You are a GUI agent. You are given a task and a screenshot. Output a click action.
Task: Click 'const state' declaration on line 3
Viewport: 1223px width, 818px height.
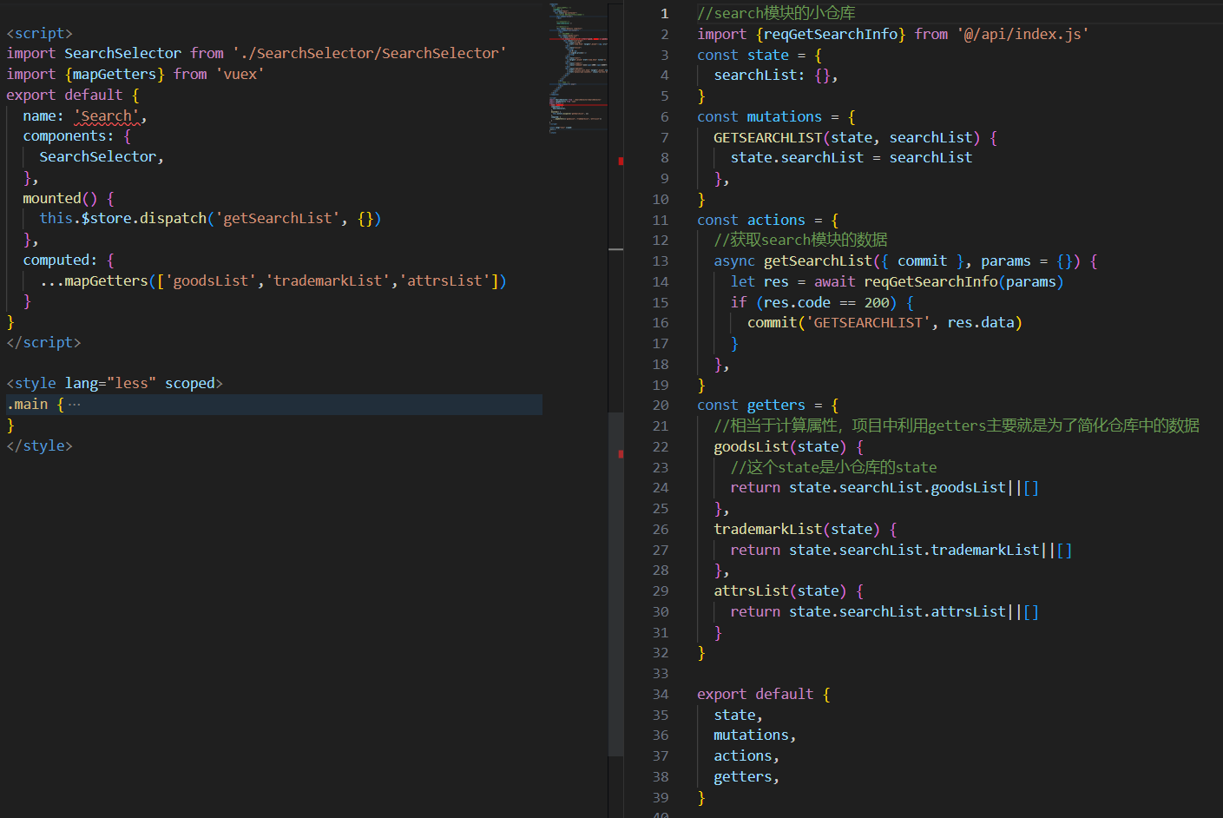(743, 55)
